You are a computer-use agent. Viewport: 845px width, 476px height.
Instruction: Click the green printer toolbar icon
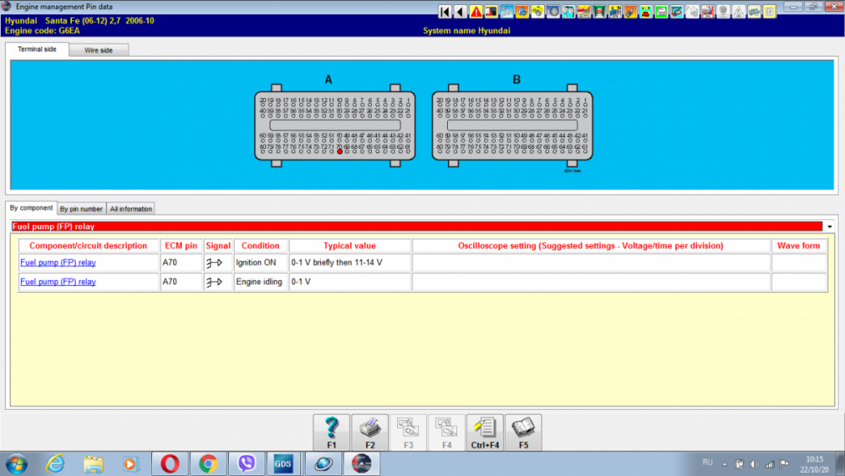click(x=662, y=11)
